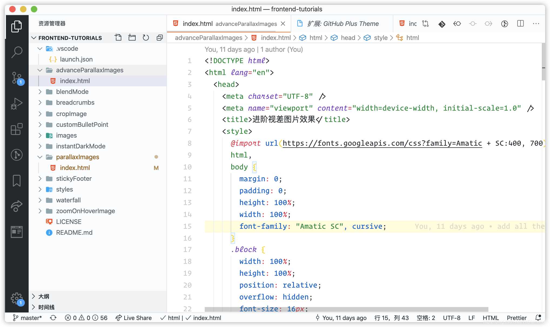Image resolution: width=550 pixels, height=327 pixels.
Task: Open the Extensions view
Action: [16, 129]
